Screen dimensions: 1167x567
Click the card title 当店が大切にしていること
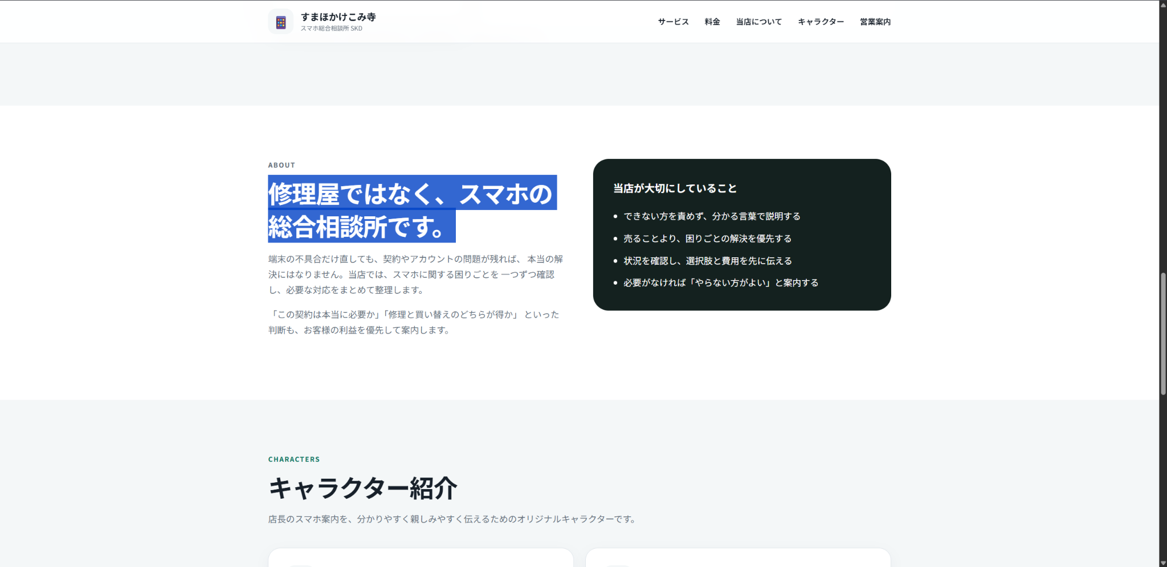pyautogui.click(x=675, y=188)
